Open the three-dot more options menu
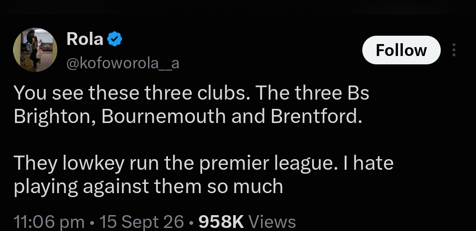Screen dimensions: 476x231 click(x=454, y=50)
